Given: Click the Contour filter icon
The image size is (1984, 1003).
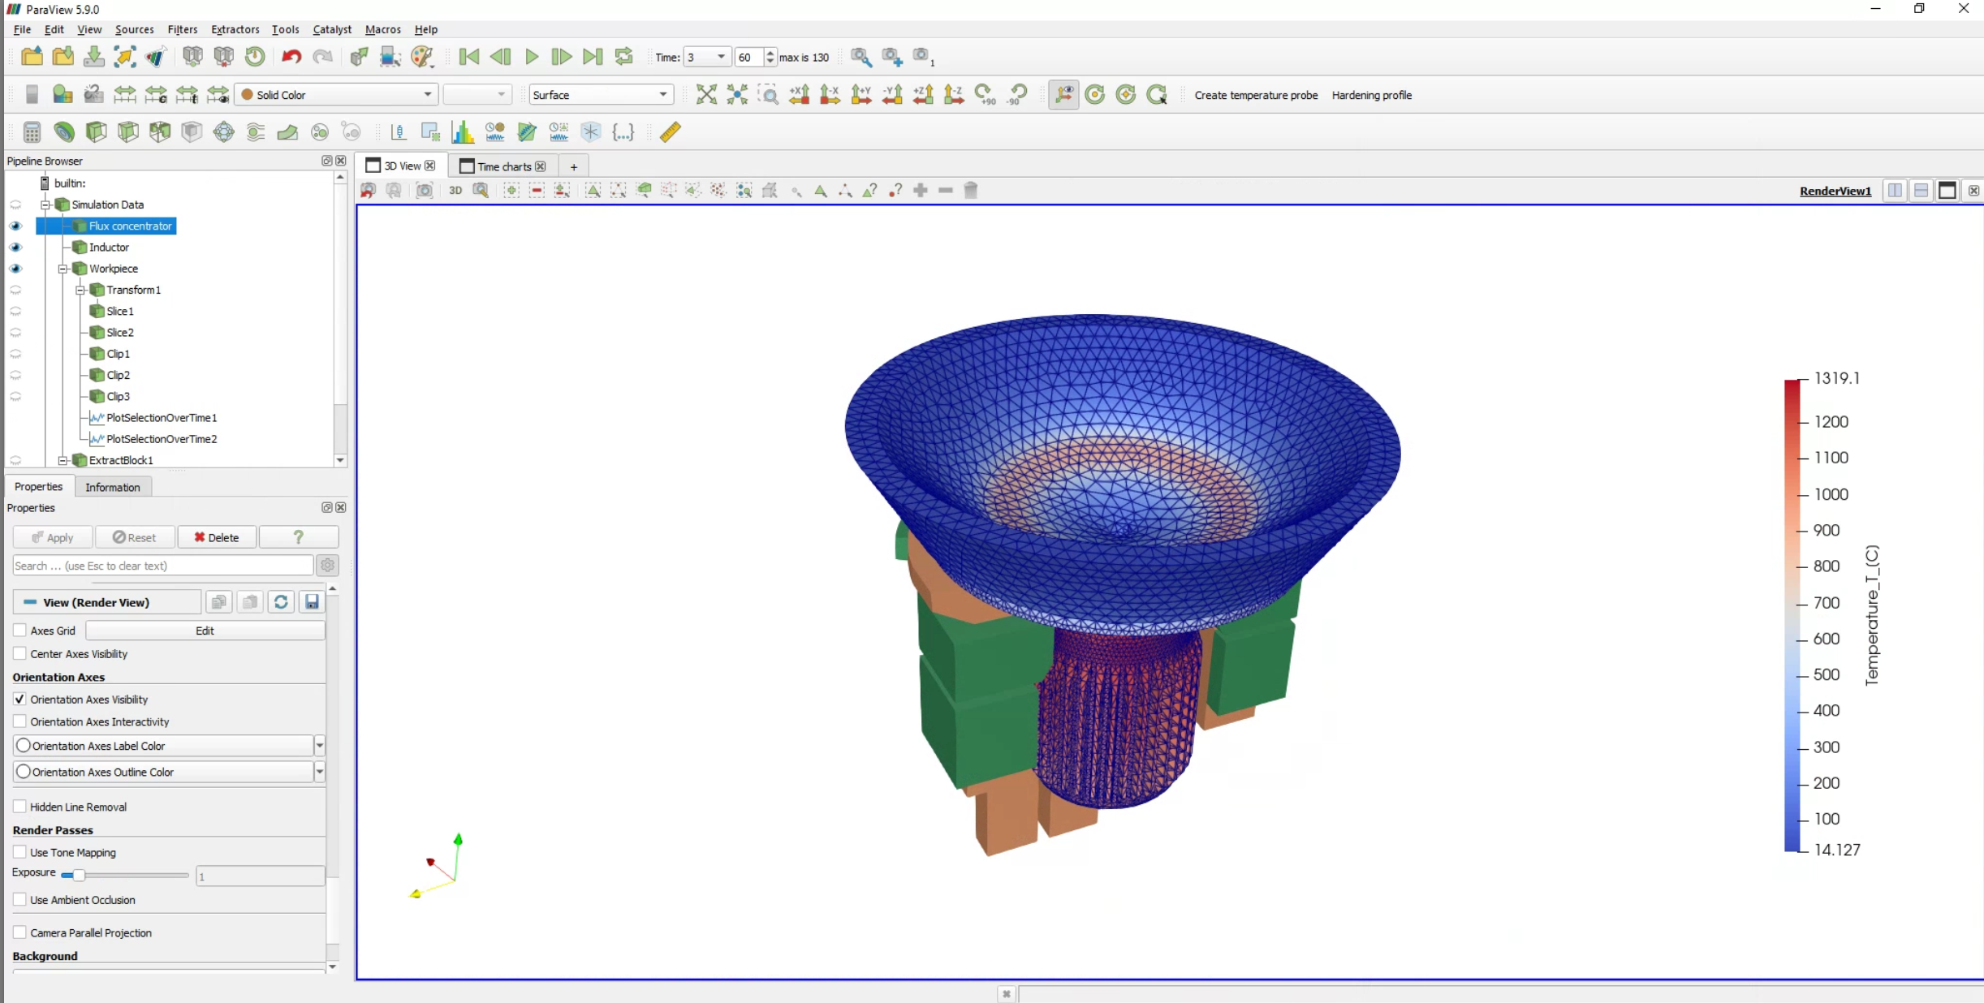Looking at the screenshot, I should point(64,132).
